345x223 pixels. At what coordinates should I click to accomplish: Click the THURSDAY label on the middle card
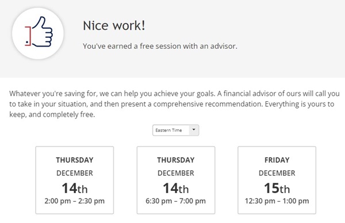(x=176, y=160)
